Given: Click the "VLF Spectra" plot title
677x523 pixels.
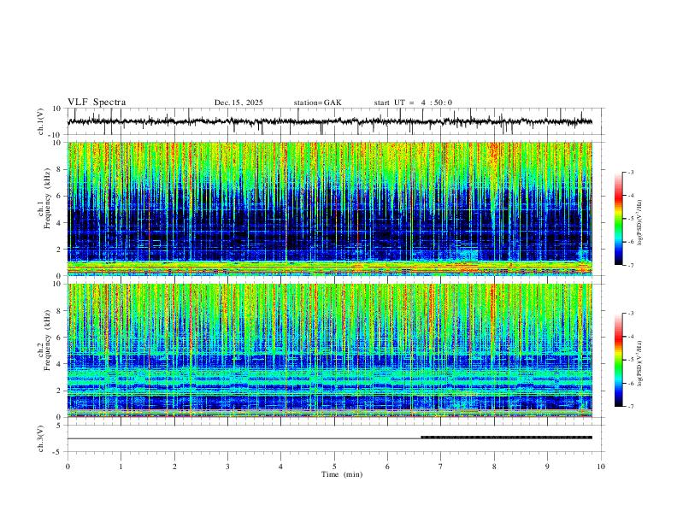Looking at the screenshot, I should (97, 103).
